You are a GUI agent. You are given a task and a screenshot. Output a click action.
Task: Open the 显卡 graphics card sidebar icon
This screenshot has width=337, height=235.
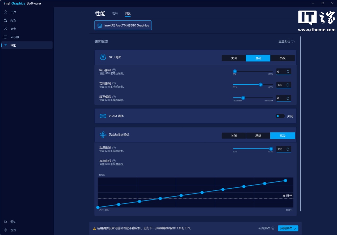pyautogui.click(x=5, y=29)
